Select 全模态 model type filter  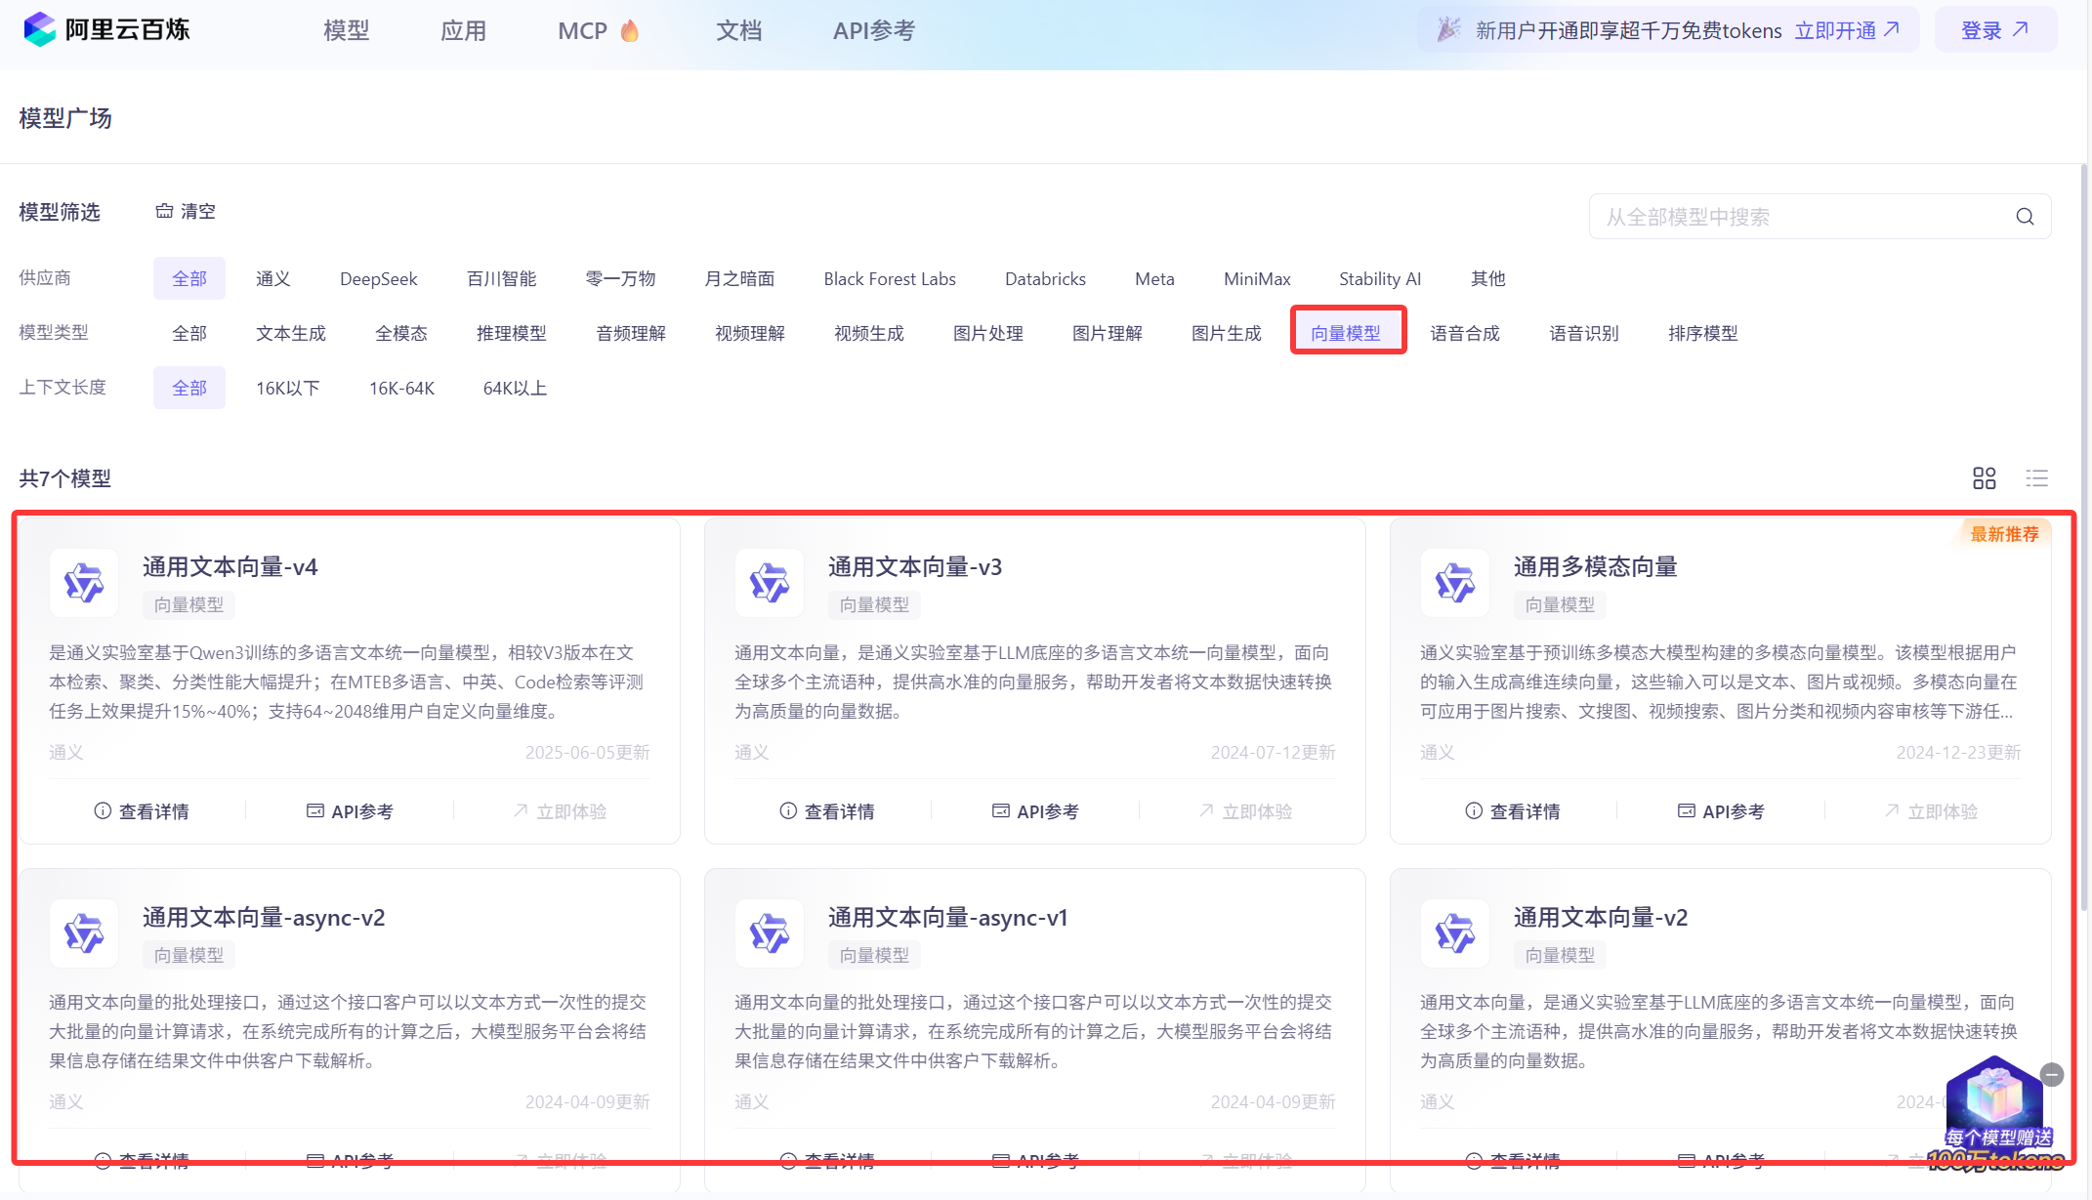click(x=401, y=333)
